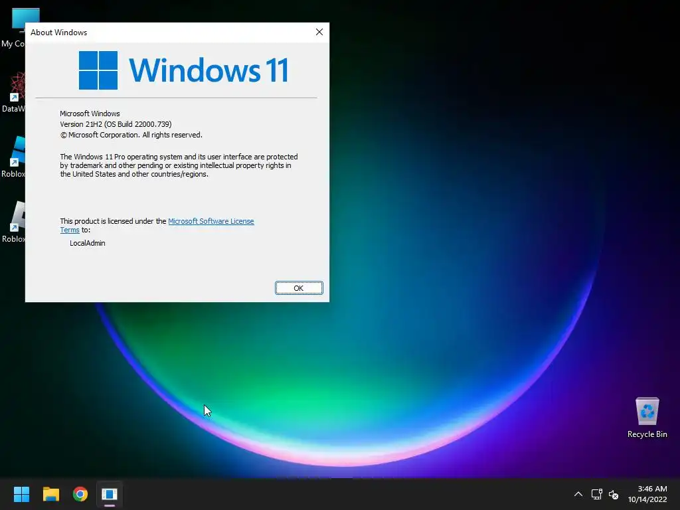Open Google Chrome from the taskbar
Screen dimensions: 680x510
[x=80, y=494]
